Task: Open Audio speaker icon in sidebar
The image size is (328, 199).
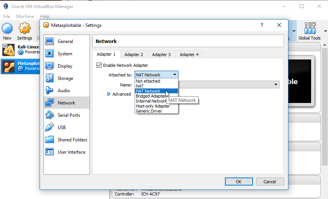Action: coord(50,90)
